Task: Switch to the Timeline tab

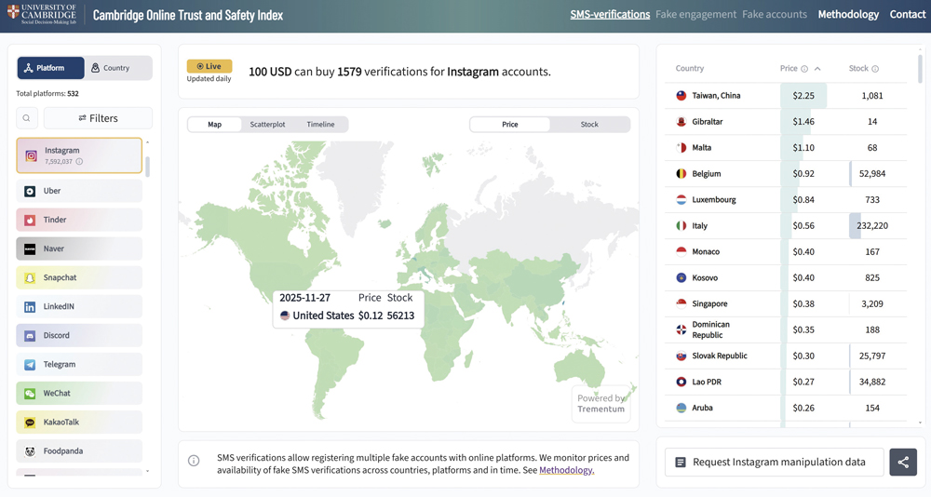Action: (x=320, y=124)
